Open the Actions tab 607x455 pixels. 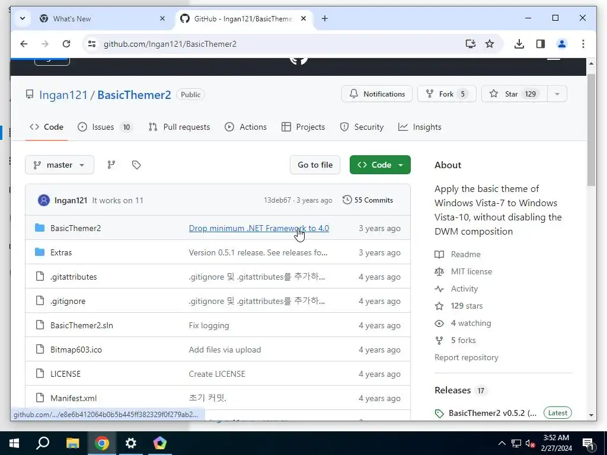tap(246, 127)
